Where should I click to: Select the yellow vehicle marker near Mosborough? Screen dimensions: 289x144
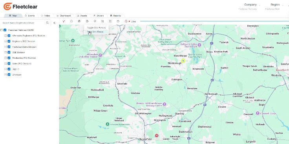tap(183, 61)
